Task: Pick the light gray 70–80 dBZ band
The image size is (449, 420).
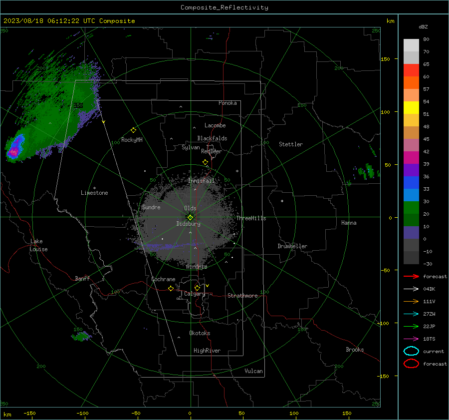Action: [411, 45]
